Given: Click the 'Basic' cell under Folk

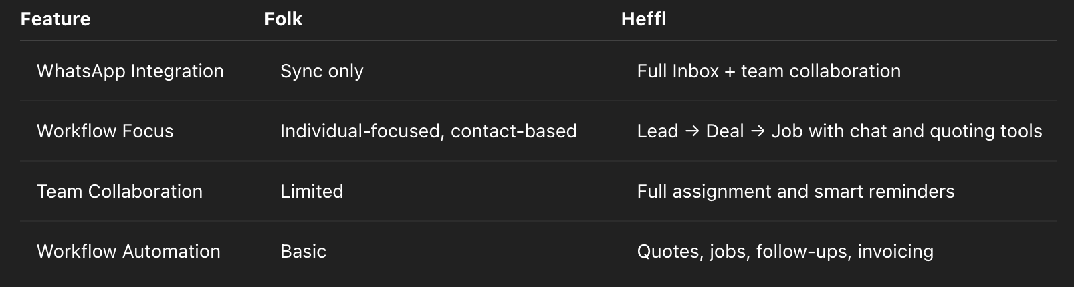Looking at the screenshot, I should coord(304,251).
